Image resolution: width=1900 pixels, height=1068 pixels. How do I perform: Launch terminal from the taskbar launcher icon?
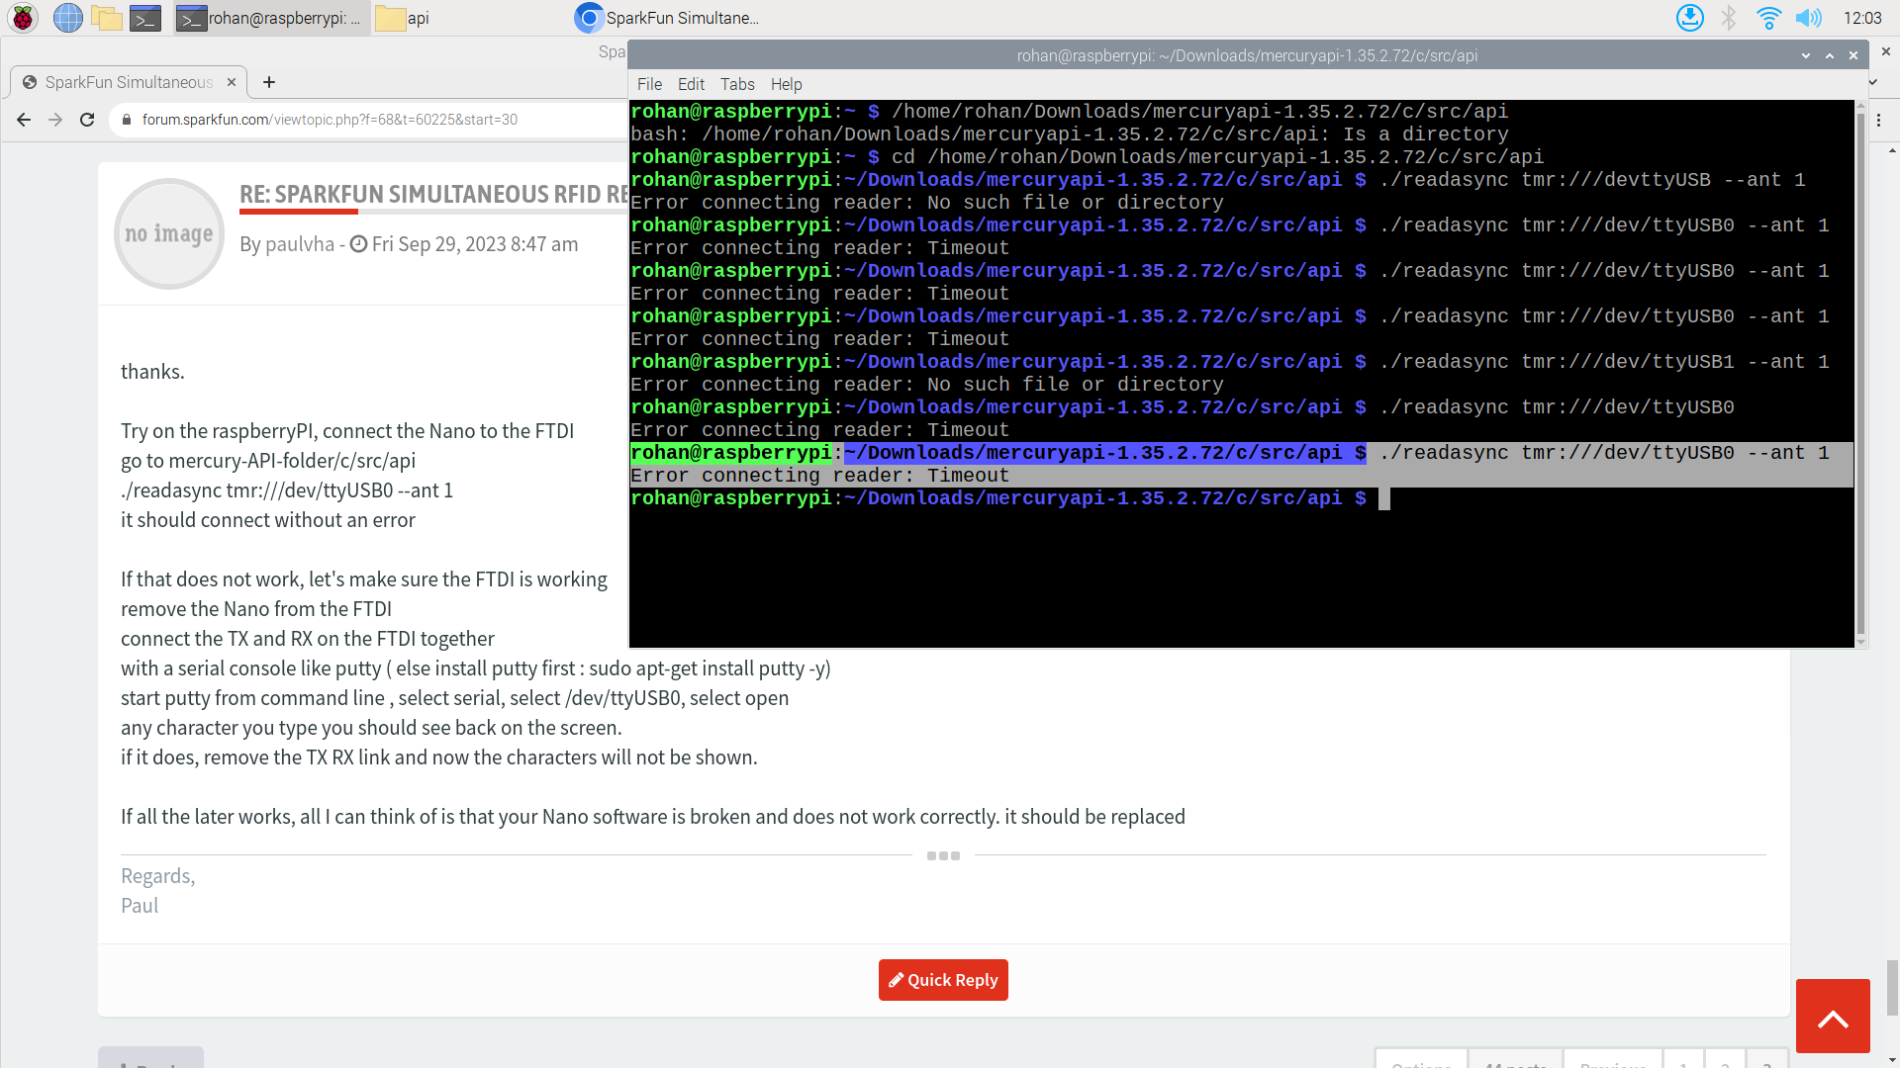coord(145,18)
